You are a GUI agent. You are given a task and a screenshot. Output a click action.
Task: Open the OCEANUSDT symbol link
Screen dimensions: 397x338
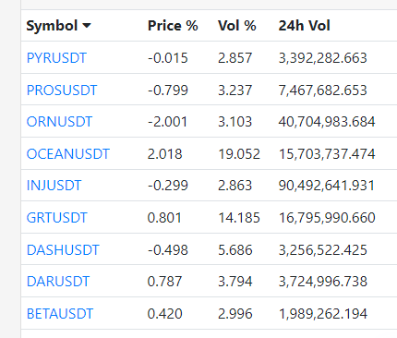(x=68, y=154)
